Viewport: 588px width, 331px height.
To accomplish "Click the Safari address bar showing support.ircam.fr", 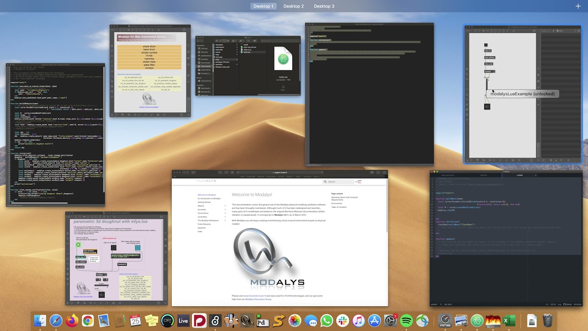I will tap(280, 172).
